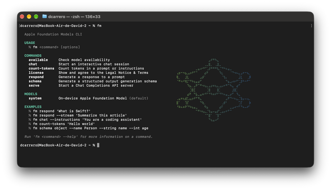Click the 'system' model name
Screen dimensions: 331x190
35,98
